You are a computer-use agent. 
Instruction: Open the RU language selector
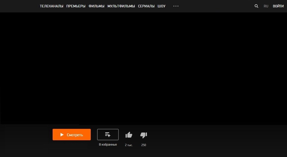[266, 6]
